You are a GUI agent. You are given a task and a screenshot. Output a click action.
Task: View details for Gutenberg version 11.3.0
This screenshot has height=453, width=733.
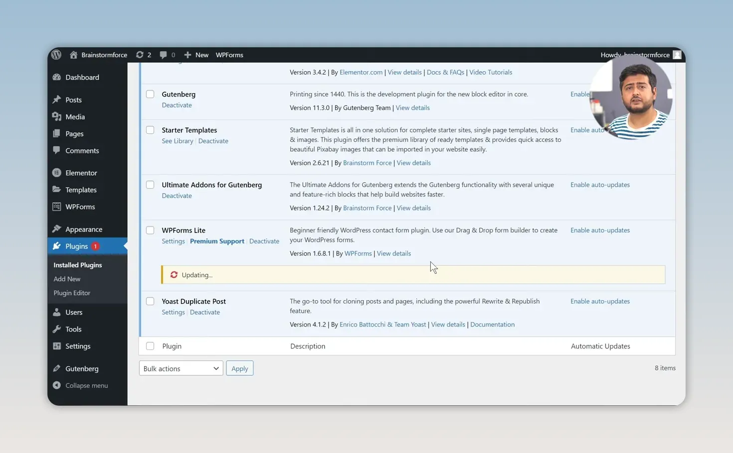pyautogui.click(x=412, y=108)
